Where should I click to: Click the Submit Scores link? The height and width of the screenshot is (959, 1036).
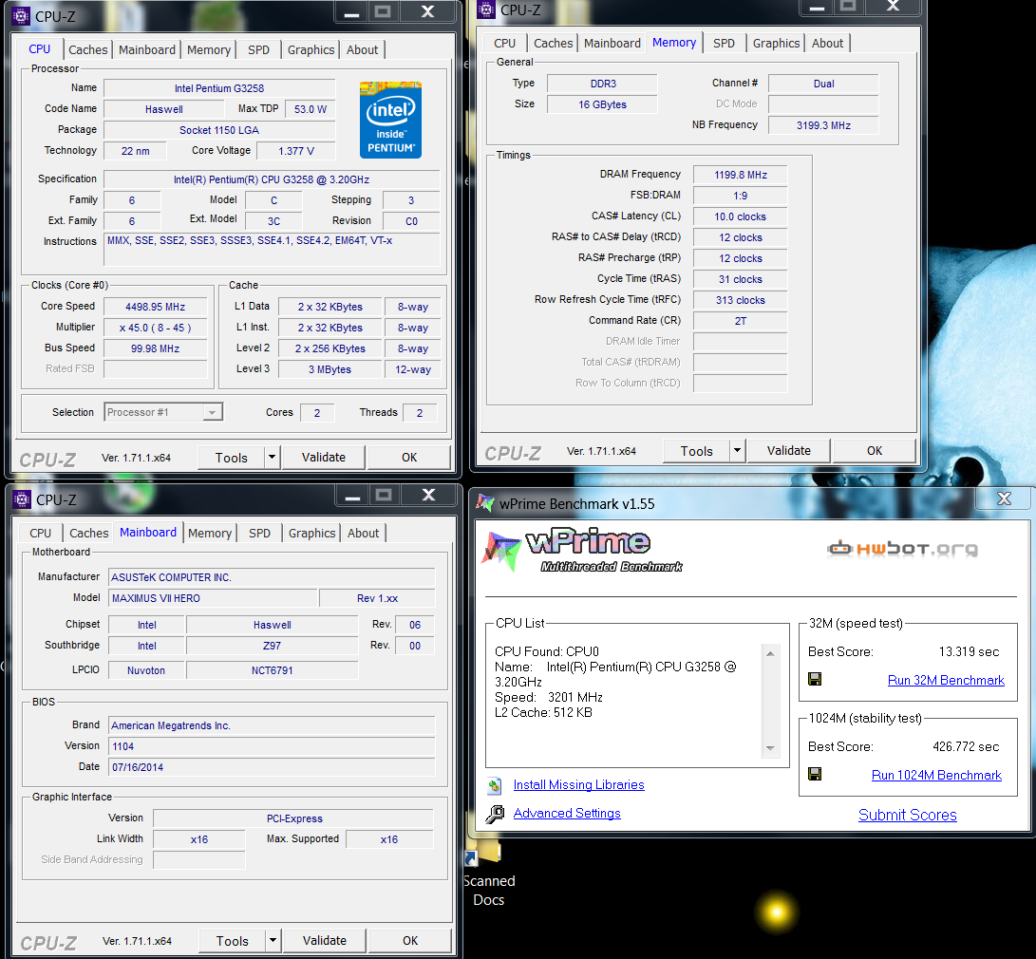(907, 815)
